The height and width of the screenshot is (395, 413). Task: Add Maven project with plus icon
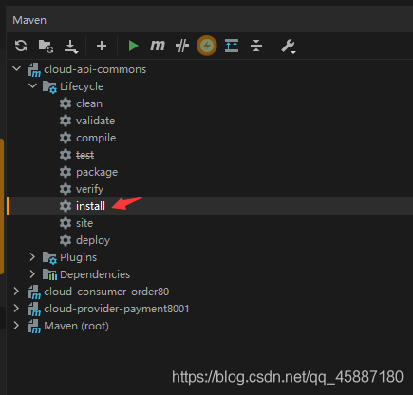[x=102, y=46]
